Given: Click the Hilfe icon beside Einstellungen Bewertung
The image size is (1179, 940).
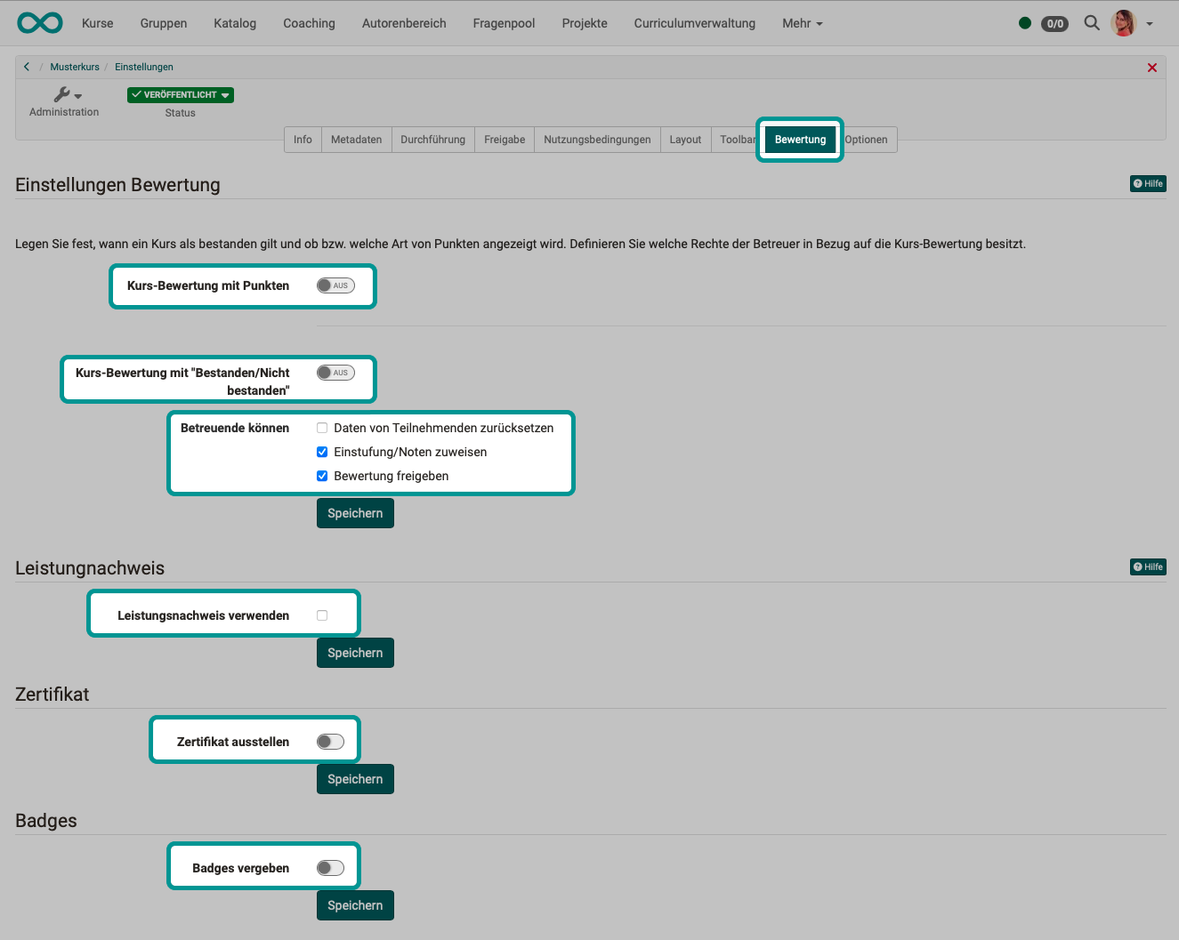Looking at the screenshot, I should (1147, 183).
